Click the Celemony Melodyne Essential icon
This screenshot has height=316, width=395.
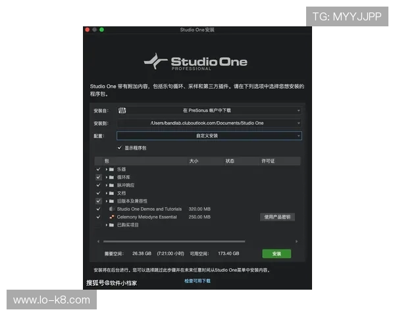pos(112,217)
